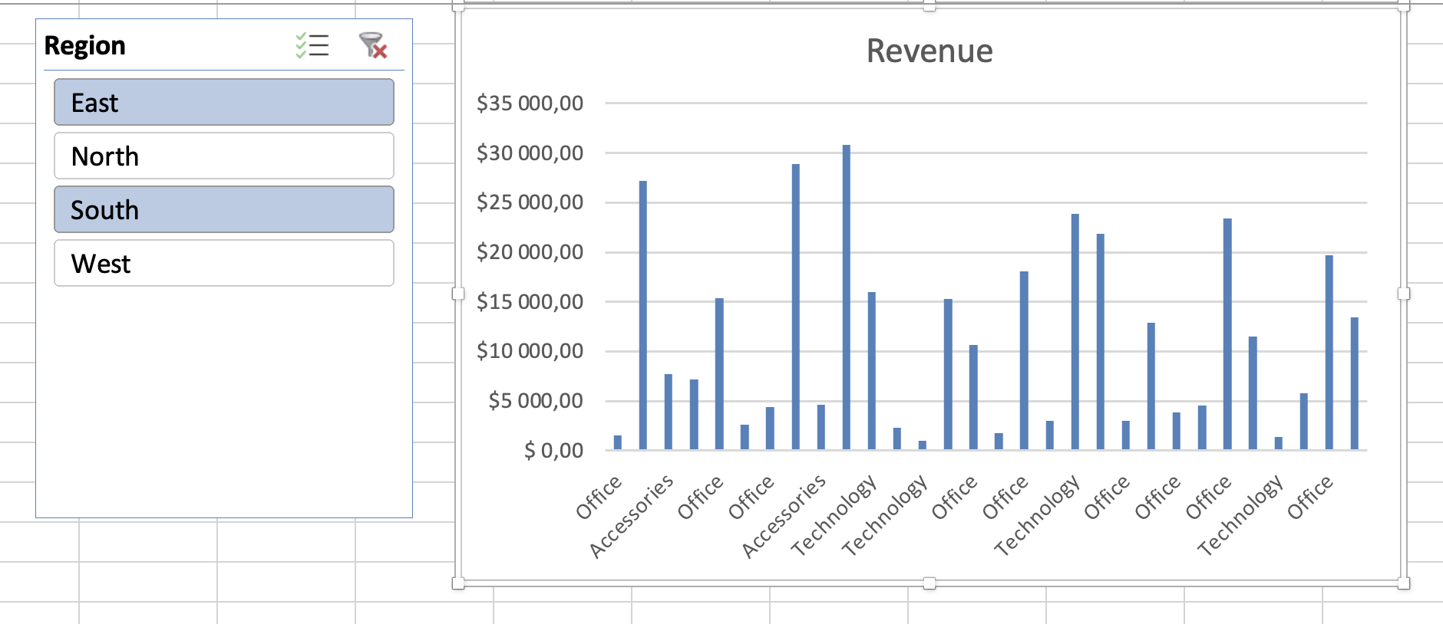Screen dimensions: 1443x624
Task: Clear the Region slicer filter
Action: 373,46
